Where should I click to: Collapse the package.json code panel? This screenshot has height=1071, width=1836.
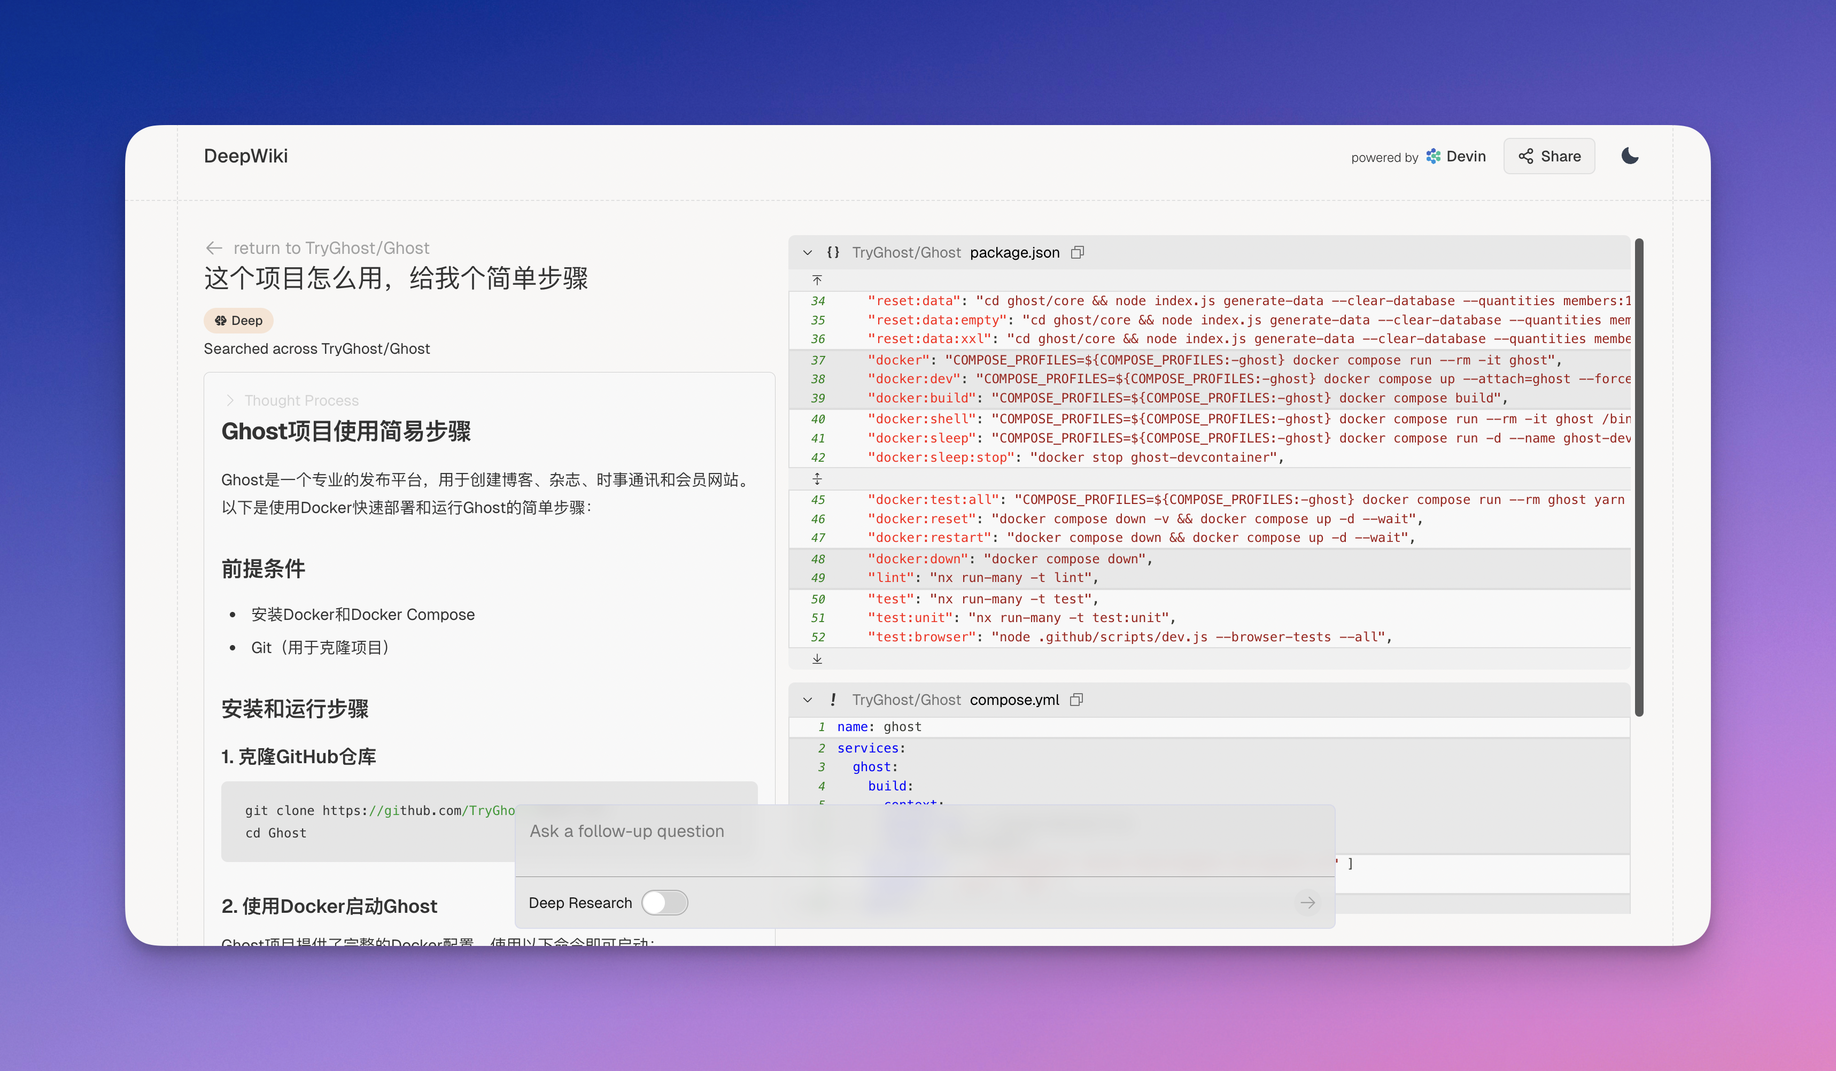point(807,252)
